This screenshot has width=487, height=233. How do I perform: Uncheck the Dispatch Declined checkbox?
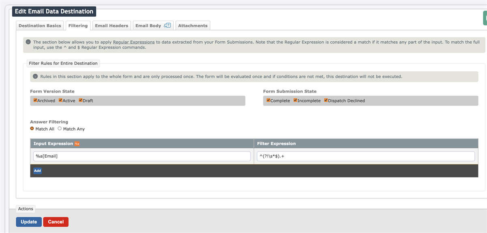click(x=326, y=100)
